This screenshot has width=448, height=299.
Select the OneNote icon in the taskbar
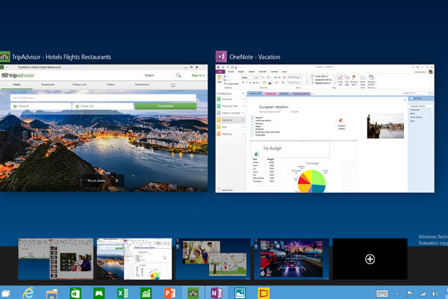tap(217, 293)
